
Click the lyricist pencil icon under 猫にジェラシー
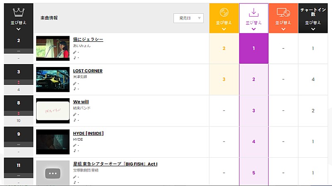point(75,52)
